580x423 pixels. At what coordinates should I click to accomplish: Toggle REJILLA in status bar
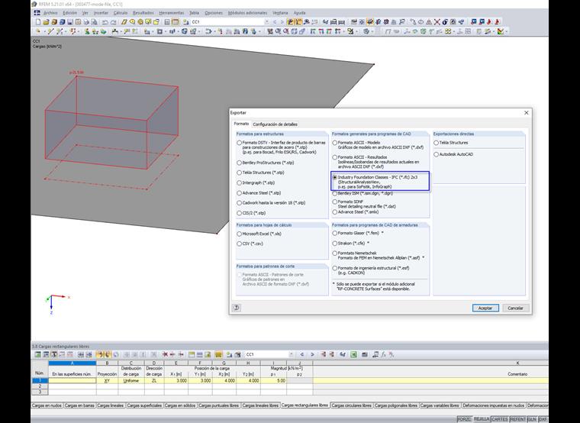pos(482,419)
